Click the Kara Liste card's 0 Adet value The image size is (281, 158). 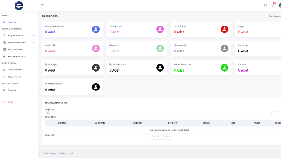pyautogui.click(x=243, y=51)
